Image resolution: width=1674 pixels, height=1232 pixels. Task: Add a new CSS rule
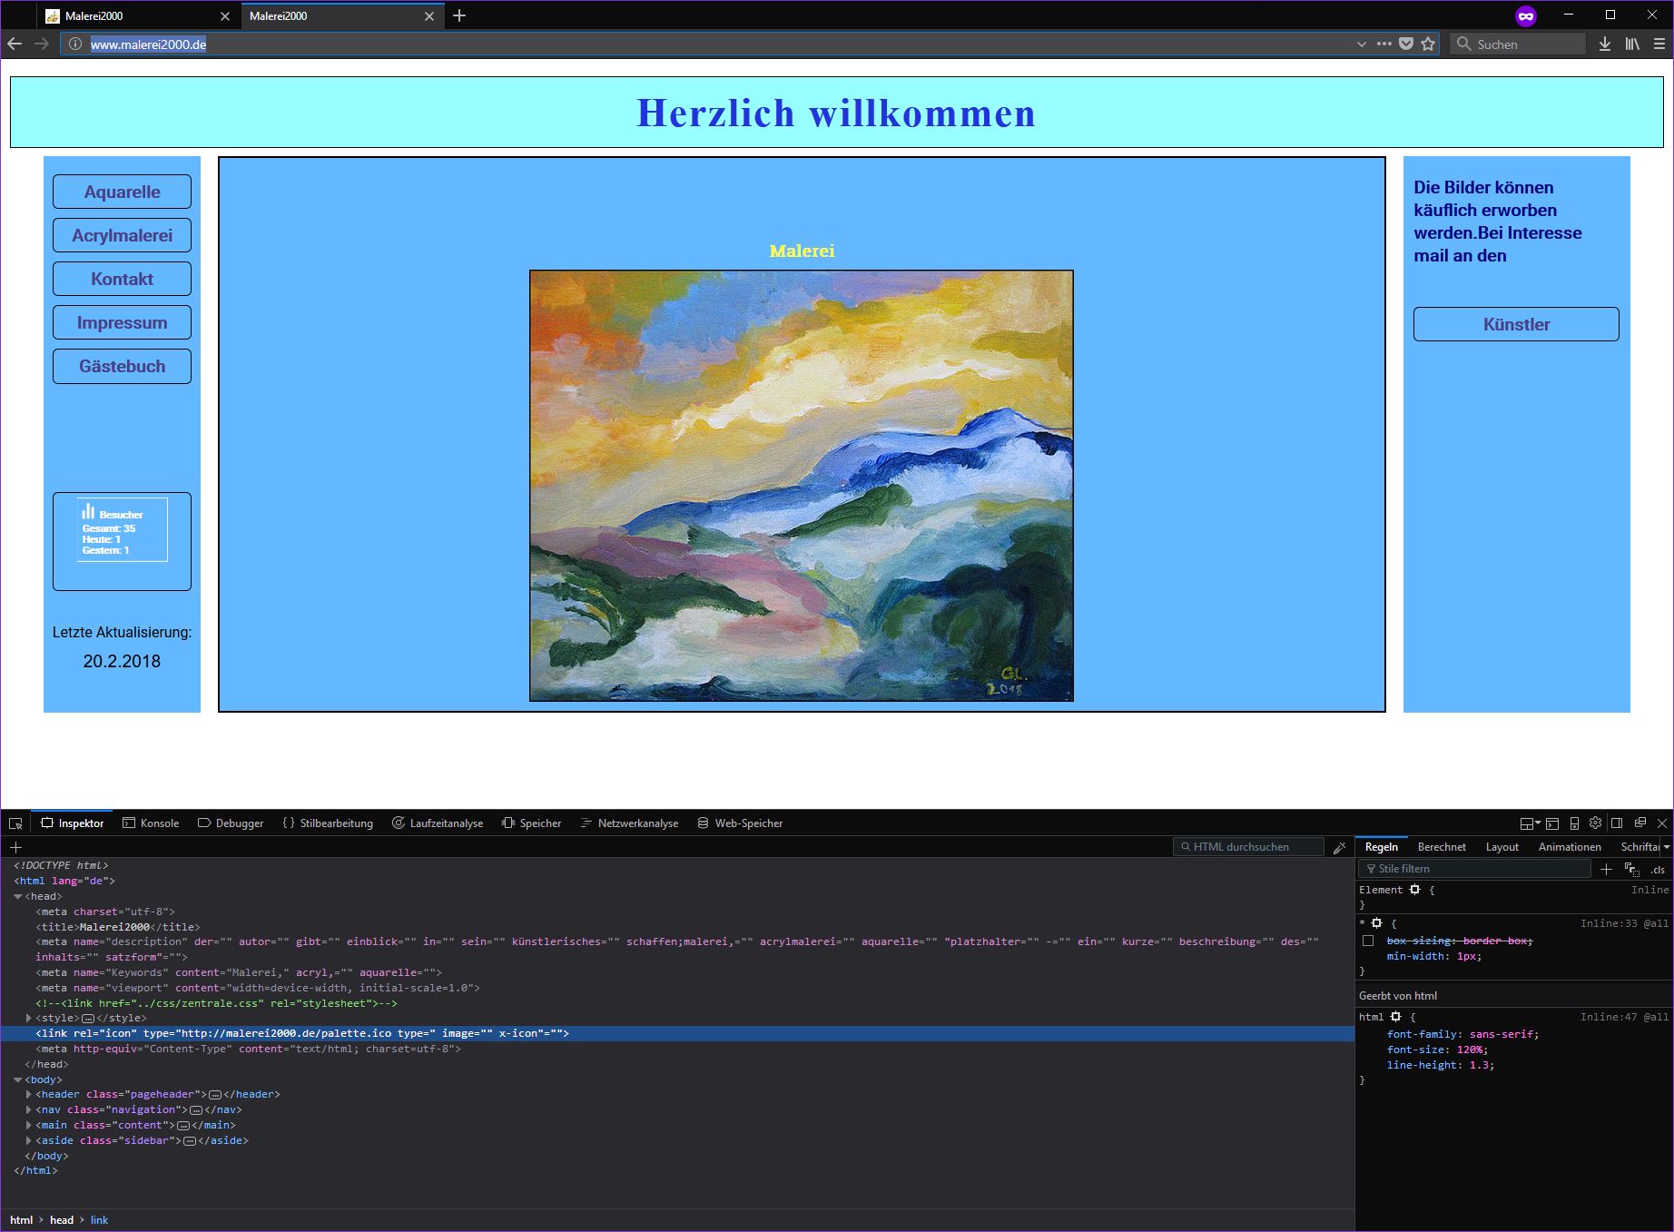(1606, 869)
